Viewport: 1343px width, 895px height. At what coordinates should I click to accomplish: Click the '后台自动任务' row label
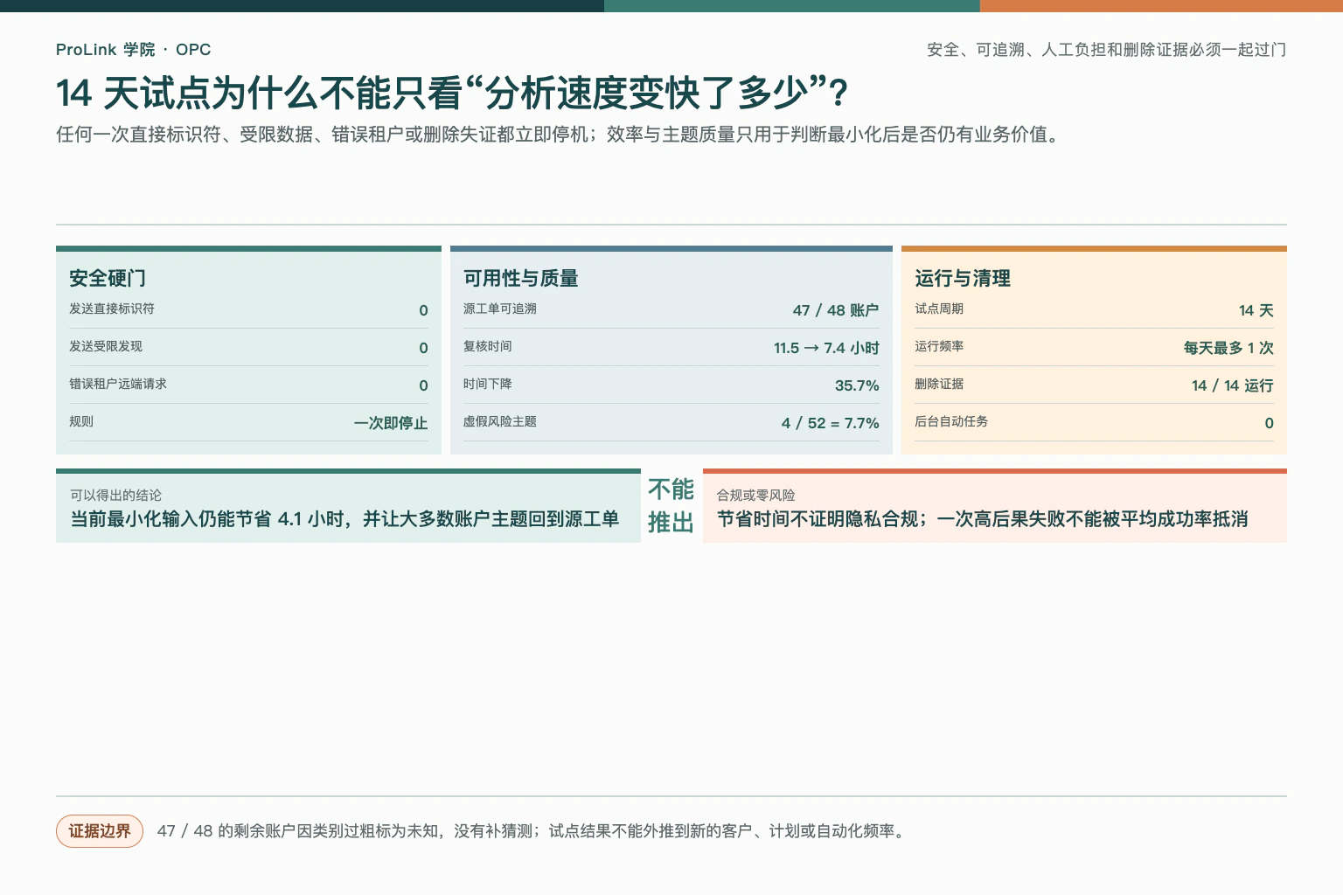[x=951, y=422]
